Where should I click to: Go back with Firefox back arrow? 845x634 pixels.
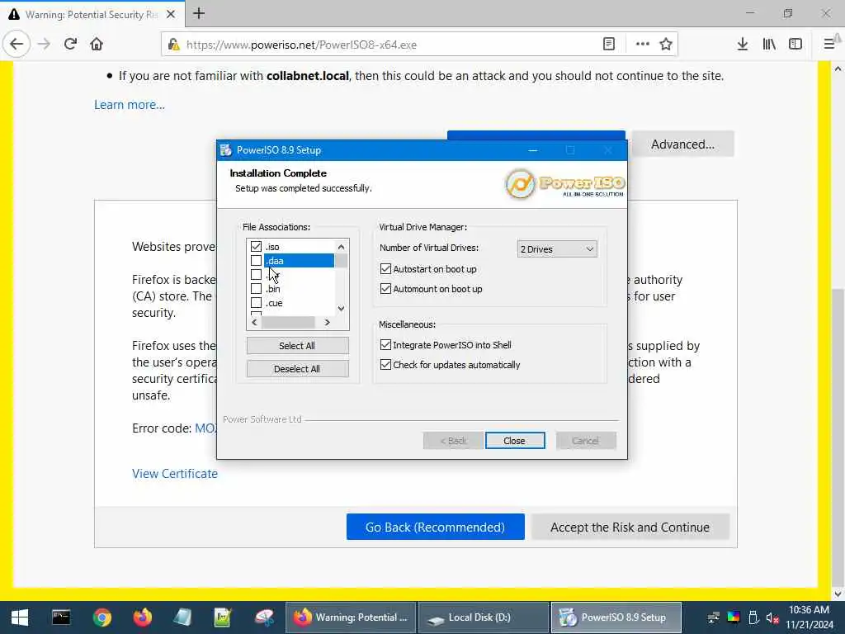click(x=17, y=45)
